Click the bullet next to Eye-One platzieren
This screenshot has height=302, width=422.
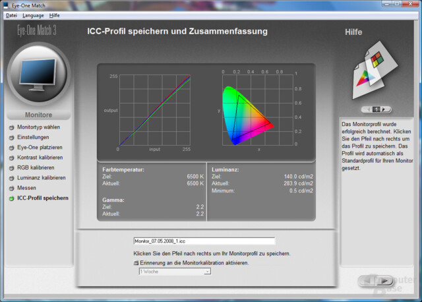click(x=11, y=148)
